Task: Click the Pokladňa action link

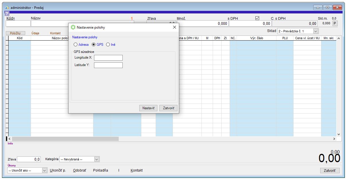Action: pos(101,170)
